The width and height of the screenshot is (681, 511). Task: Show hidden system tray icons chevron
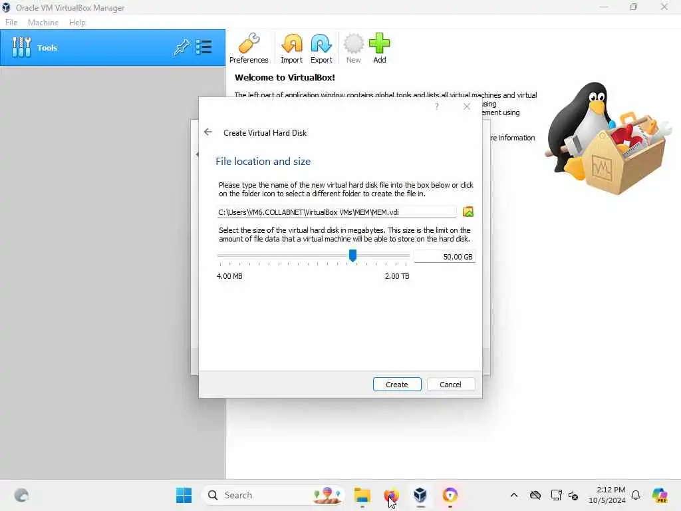514,495
